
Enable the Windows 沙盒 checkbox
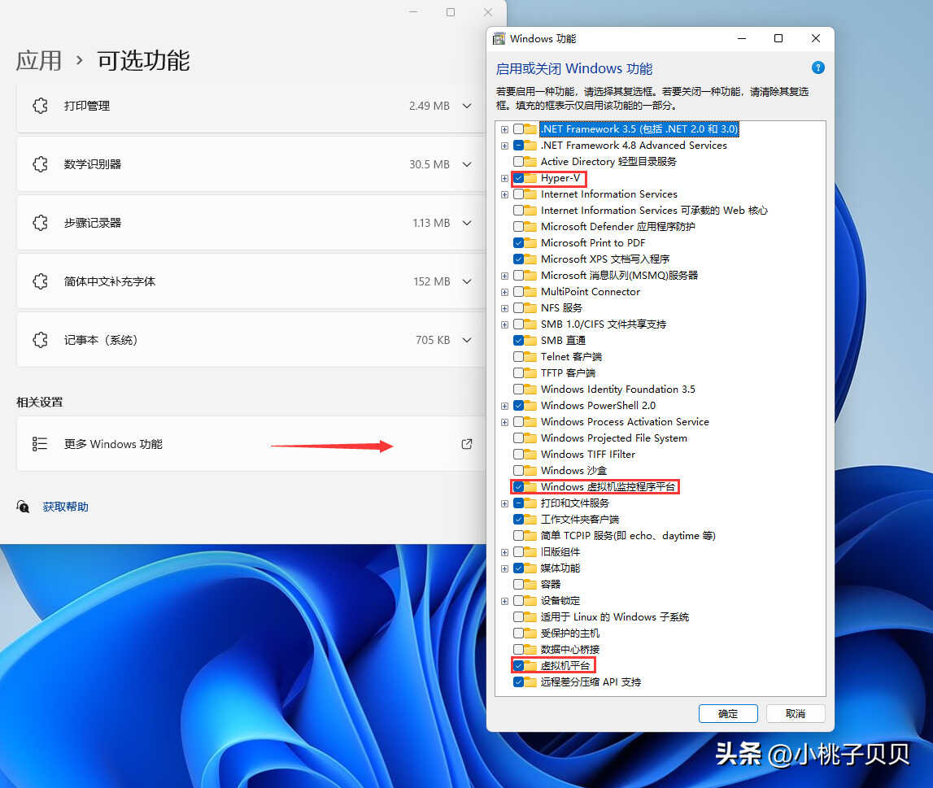(x=518, y=470)
